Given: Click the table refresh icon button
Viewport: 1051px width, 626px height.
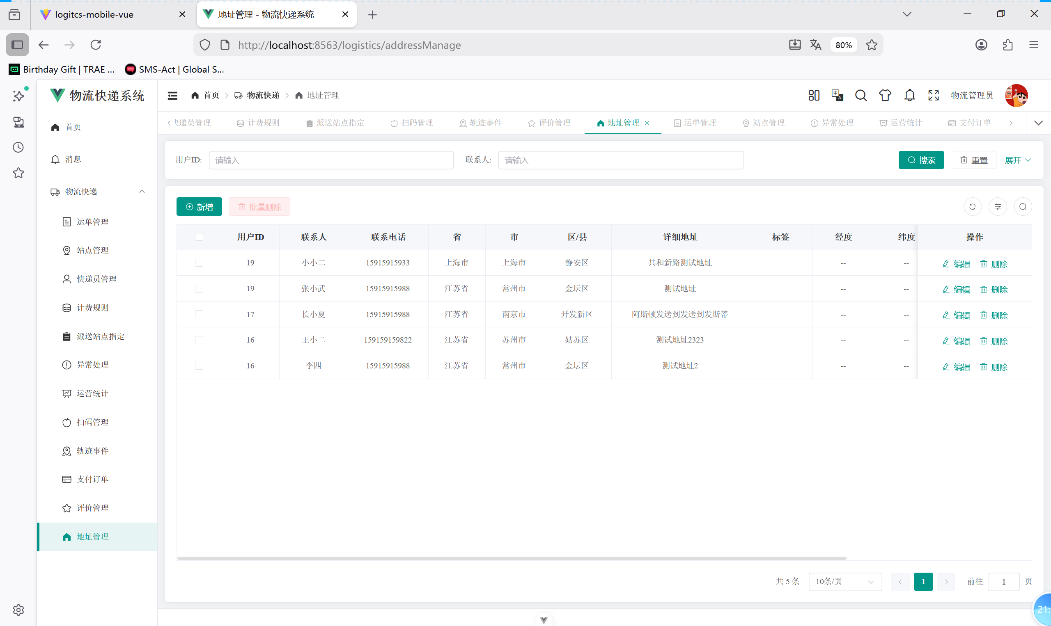Looking at the screenshot, I should pos(972,207).
